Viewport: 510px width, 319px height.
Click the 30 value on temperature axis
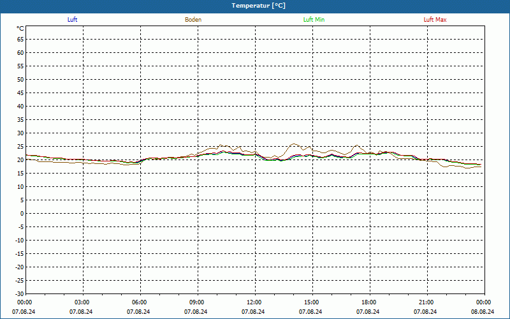point(20,133)
